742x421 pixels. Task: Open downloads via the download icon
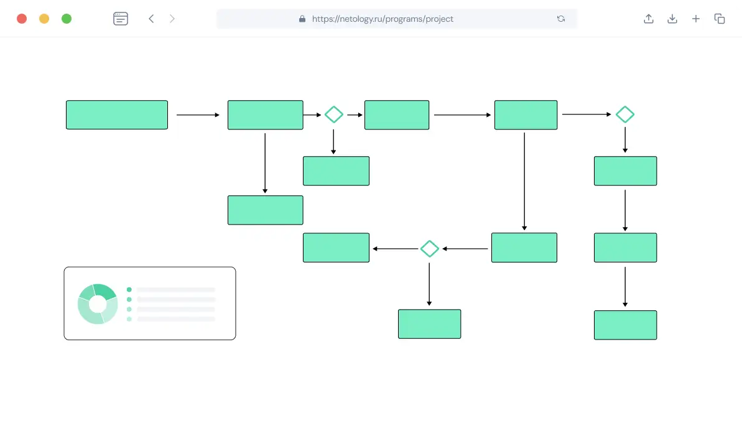tap(672, 19)
